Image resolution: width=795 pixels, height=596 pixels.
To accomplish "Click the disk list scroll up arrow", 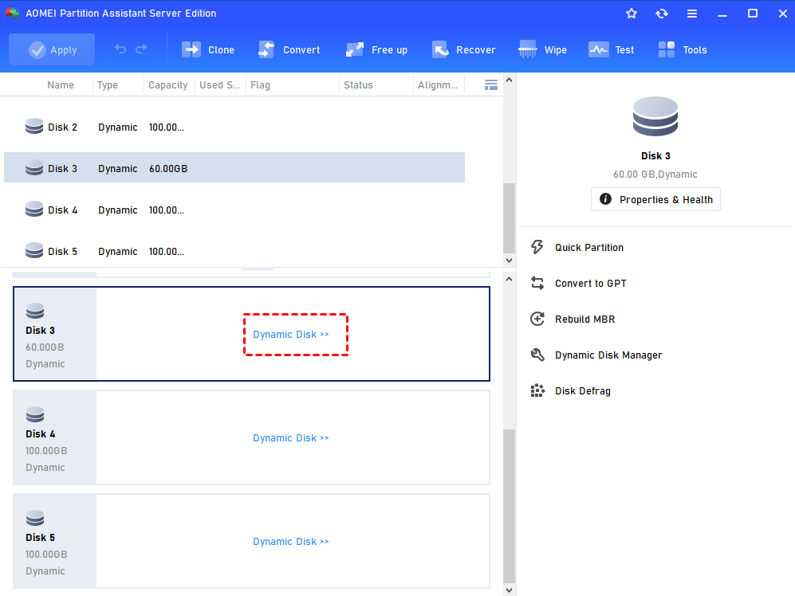I will (x=509, y=80).
